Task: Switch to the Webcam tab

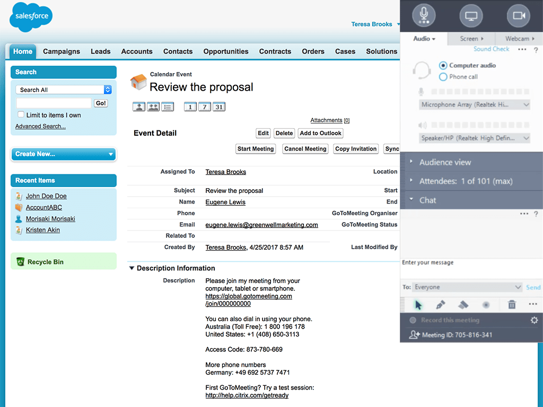Action: click(519, 39)
